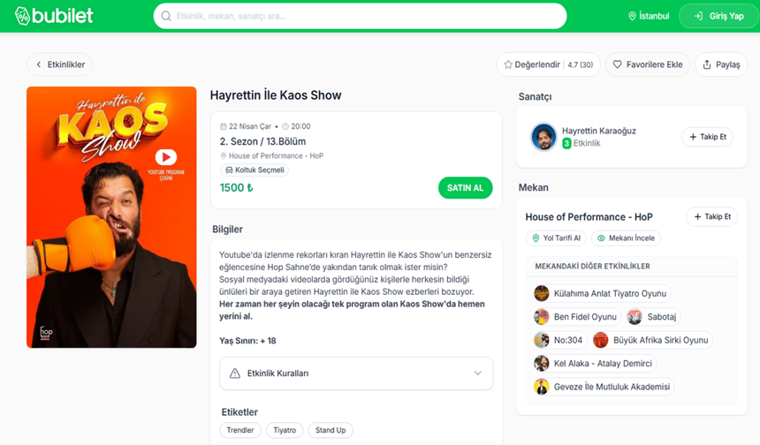The width and height of the screenshot is (760, 445).
Task: Open No:304 event
Action: tap(559, 340)
